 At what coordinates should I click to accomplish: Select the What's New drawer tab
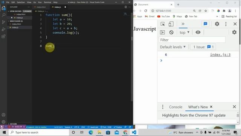tap(198, 107)
